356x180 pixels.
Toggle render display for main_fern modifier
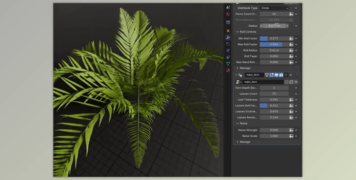pos(281,75)
